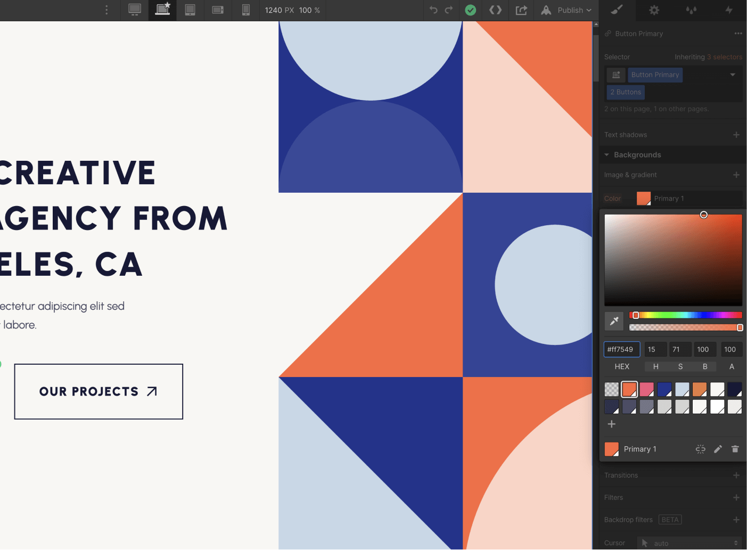Select the royal blue global swatch
Image resolution: width=747 pixels, height=550 pixels.
click(x=664, y=389)
